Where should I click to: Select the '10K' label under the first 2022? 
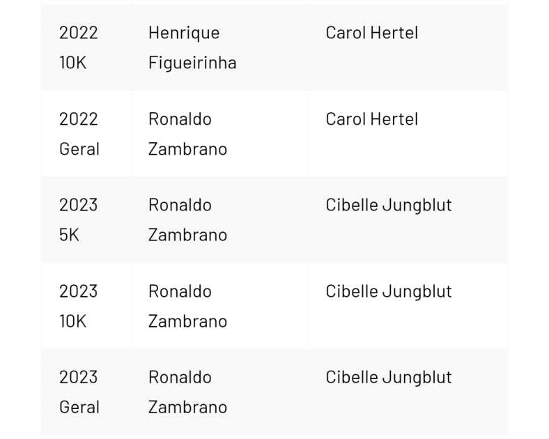click(72, 63)
